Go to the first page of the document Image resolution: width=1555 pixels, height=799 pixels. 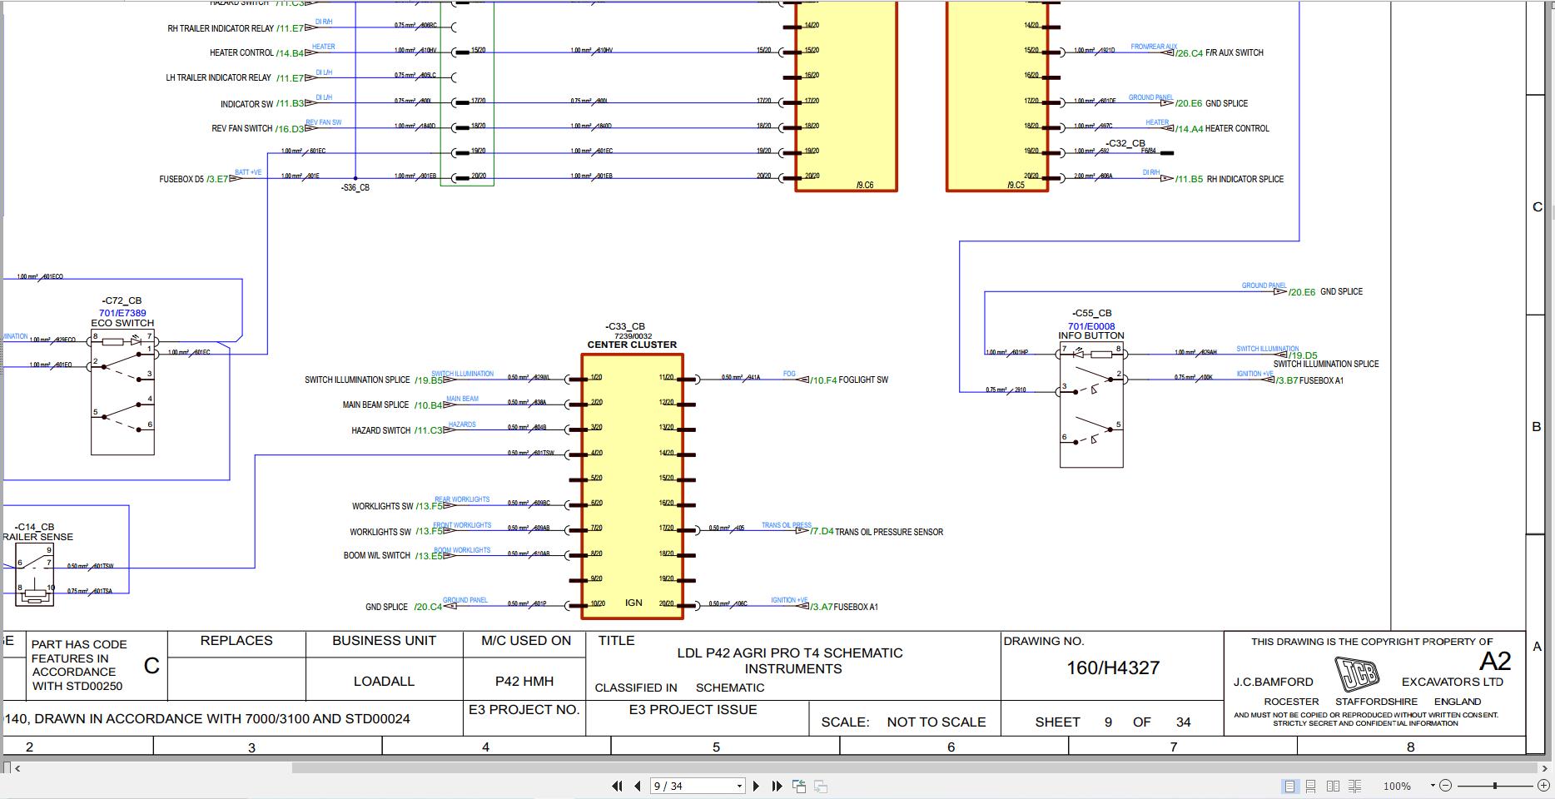click(x=617, y=786)
